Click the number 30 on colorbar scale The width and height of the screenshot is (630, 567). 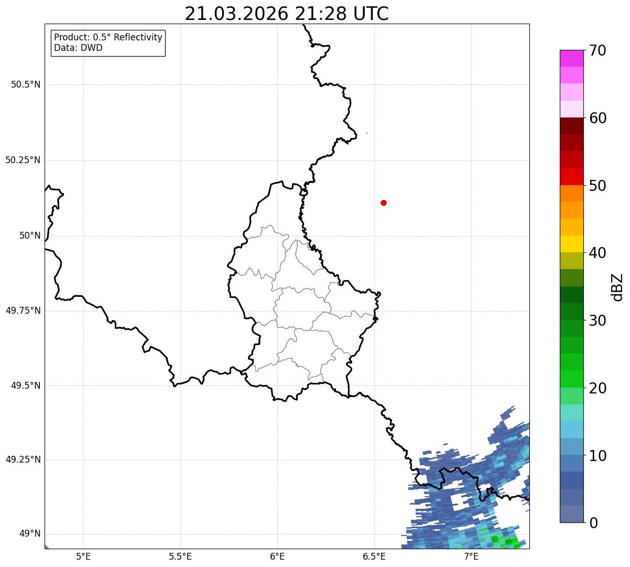598,320
